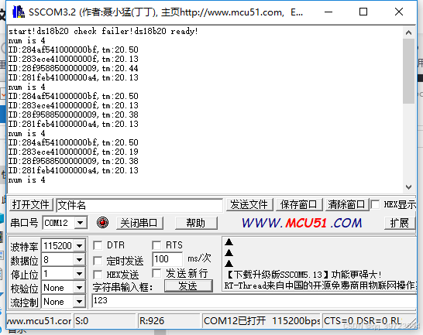Image resolution: width=423 pixels, height=335 pixels.
Task: Open the 波特率 115200 baud rate dropdown
Action: tap(79, 245)
